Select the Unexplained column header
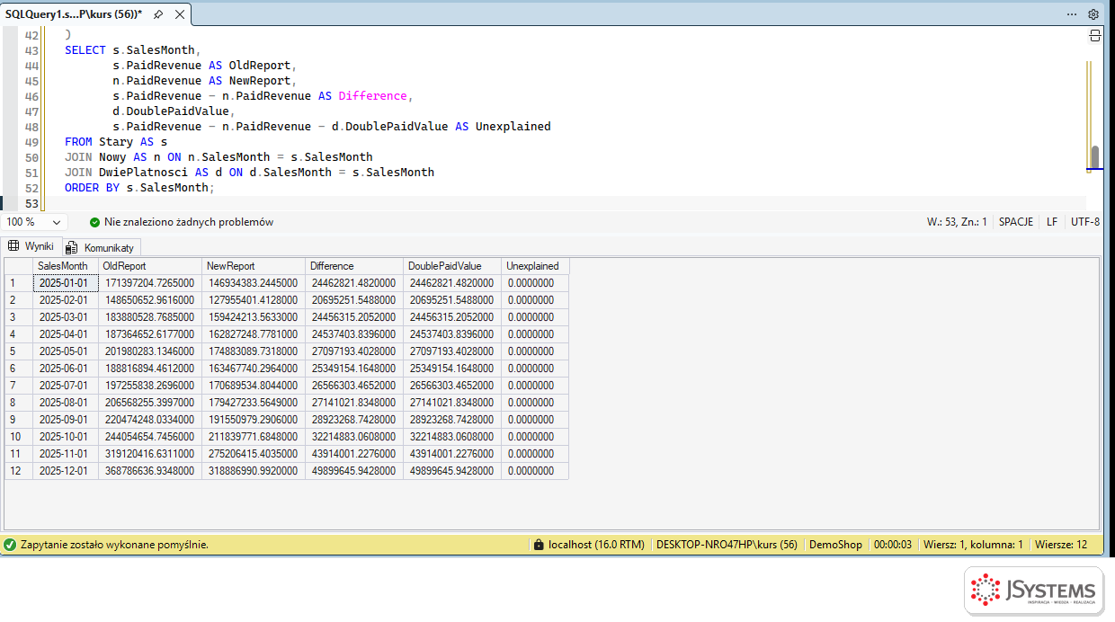This screenshot has height=622, width=1115. coord(535,266)
